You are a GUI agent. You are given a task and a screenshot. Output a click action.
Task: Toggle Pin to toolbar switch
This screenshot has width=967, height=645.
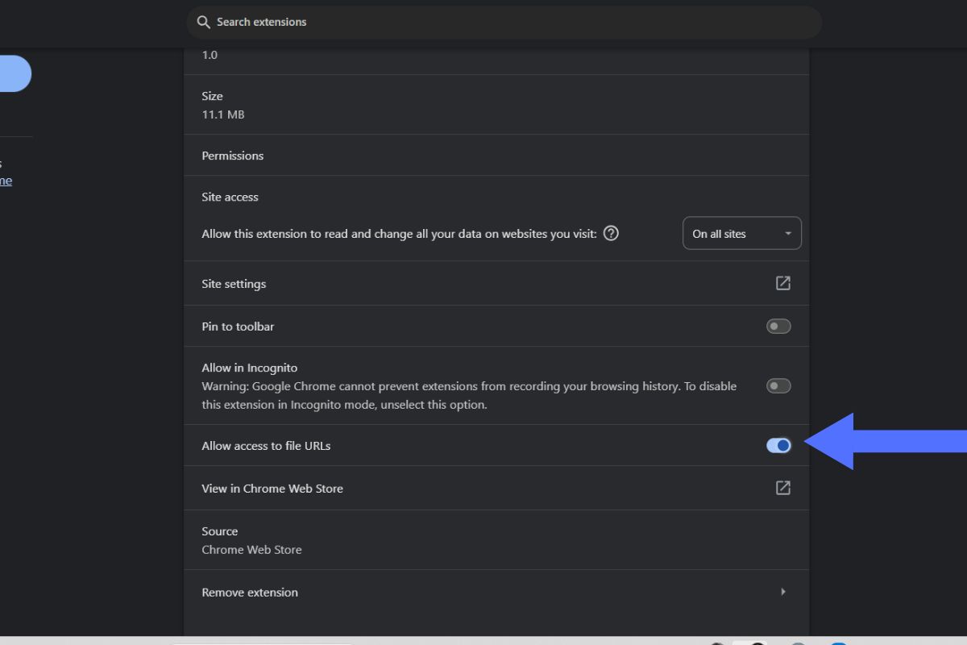778,327
